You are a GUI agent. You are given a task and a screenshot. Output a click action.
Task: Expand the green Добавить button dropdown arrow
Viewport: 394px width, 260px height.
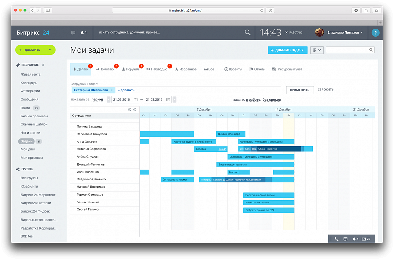point(50,50)
